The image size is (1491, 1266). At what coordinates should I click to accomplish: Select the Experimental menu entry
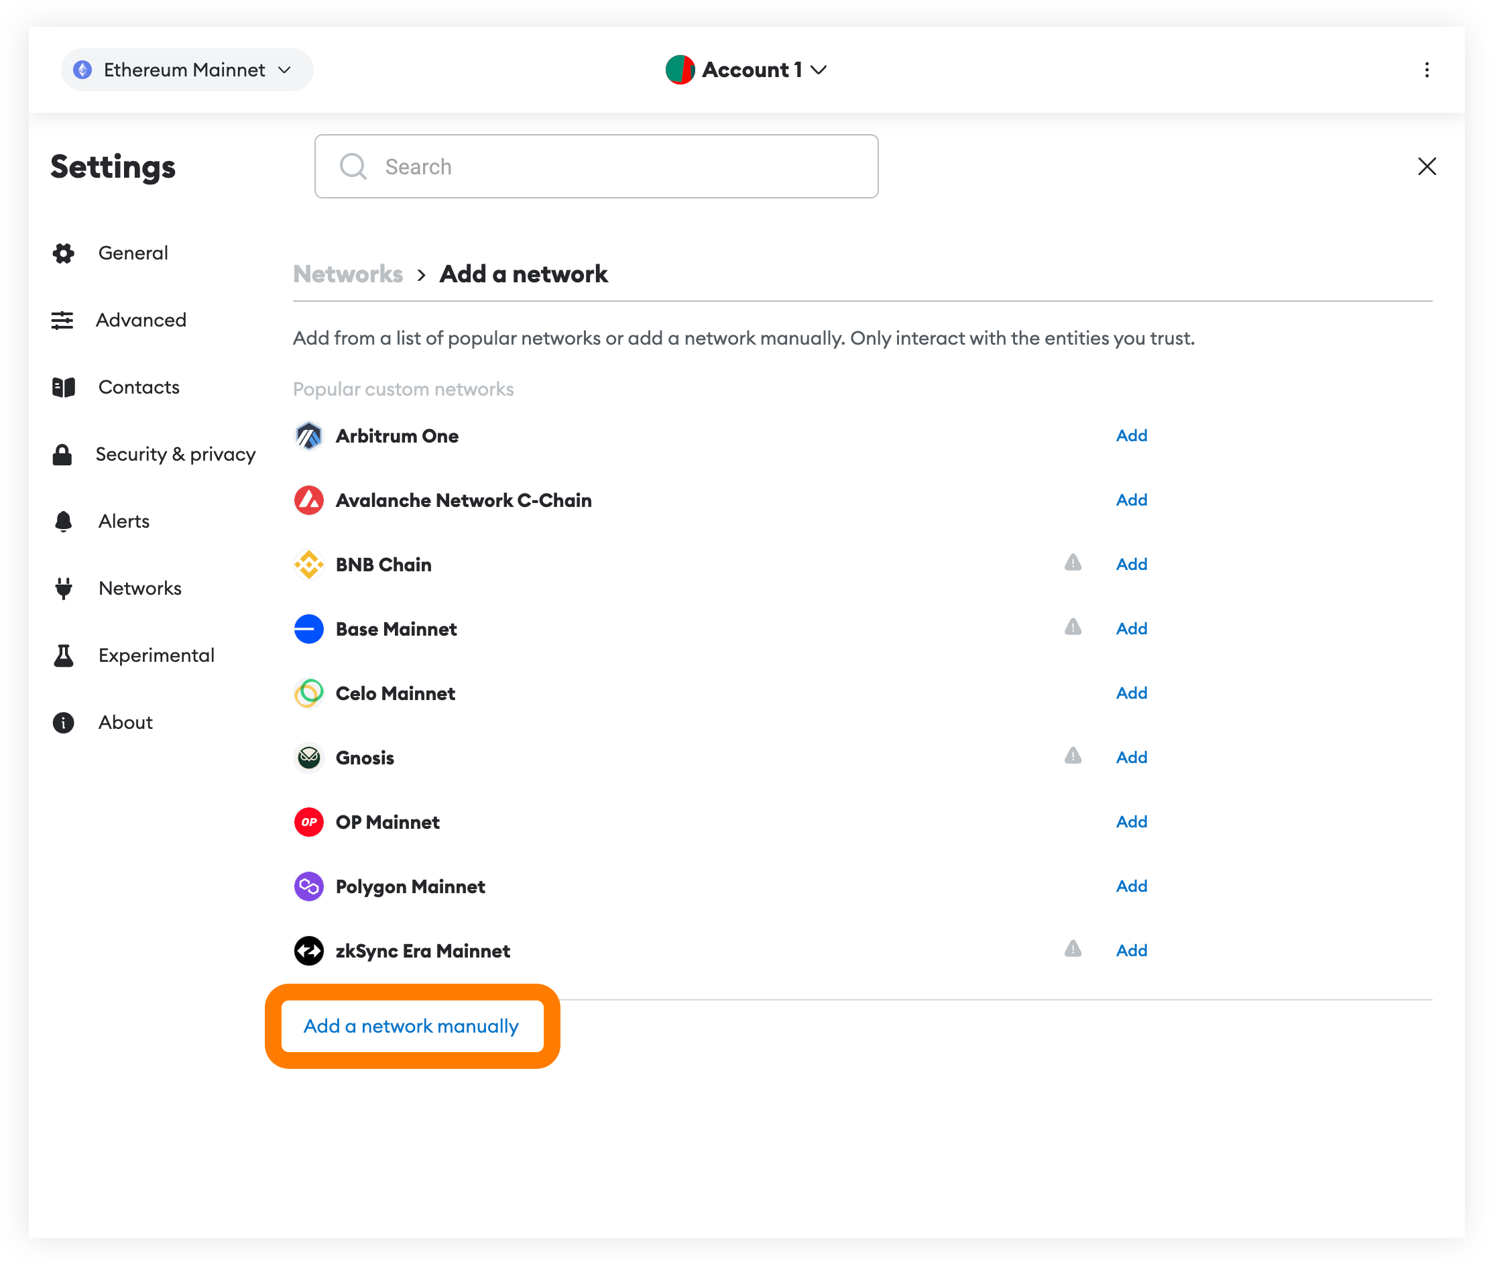coord(156,654)
